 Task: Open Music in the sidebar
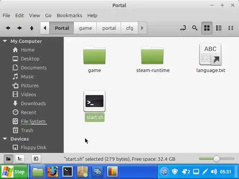(27, 76)
